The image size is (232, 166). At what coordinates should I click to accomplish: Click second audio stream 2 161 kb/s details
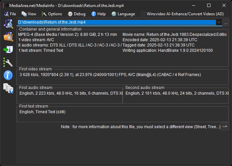pyautogui.click(x=177, y=93)
